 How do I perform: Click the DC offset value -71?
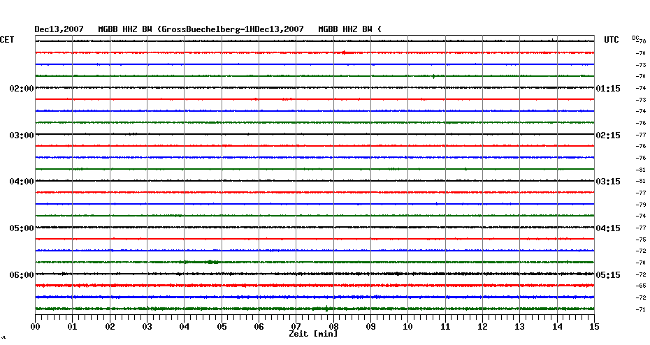click(x=641, y=309)
